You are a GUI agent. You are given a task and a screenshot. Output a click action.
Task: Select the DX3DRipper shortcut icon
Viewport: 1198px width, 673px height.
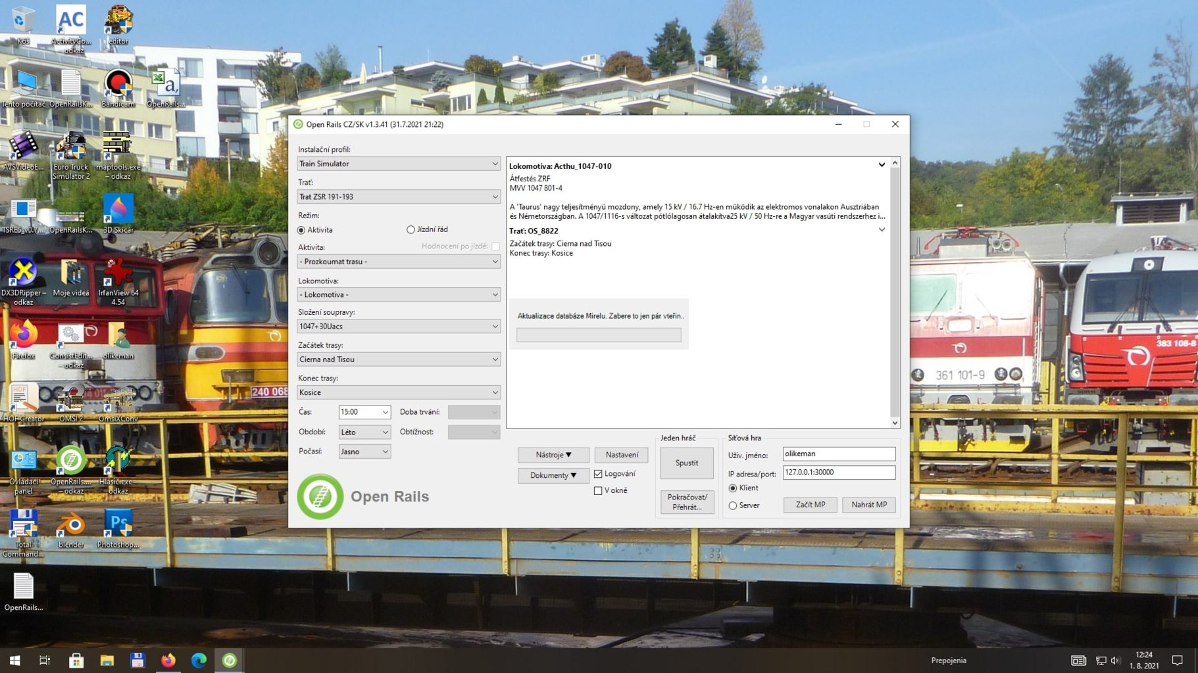[x=24, y=281]
